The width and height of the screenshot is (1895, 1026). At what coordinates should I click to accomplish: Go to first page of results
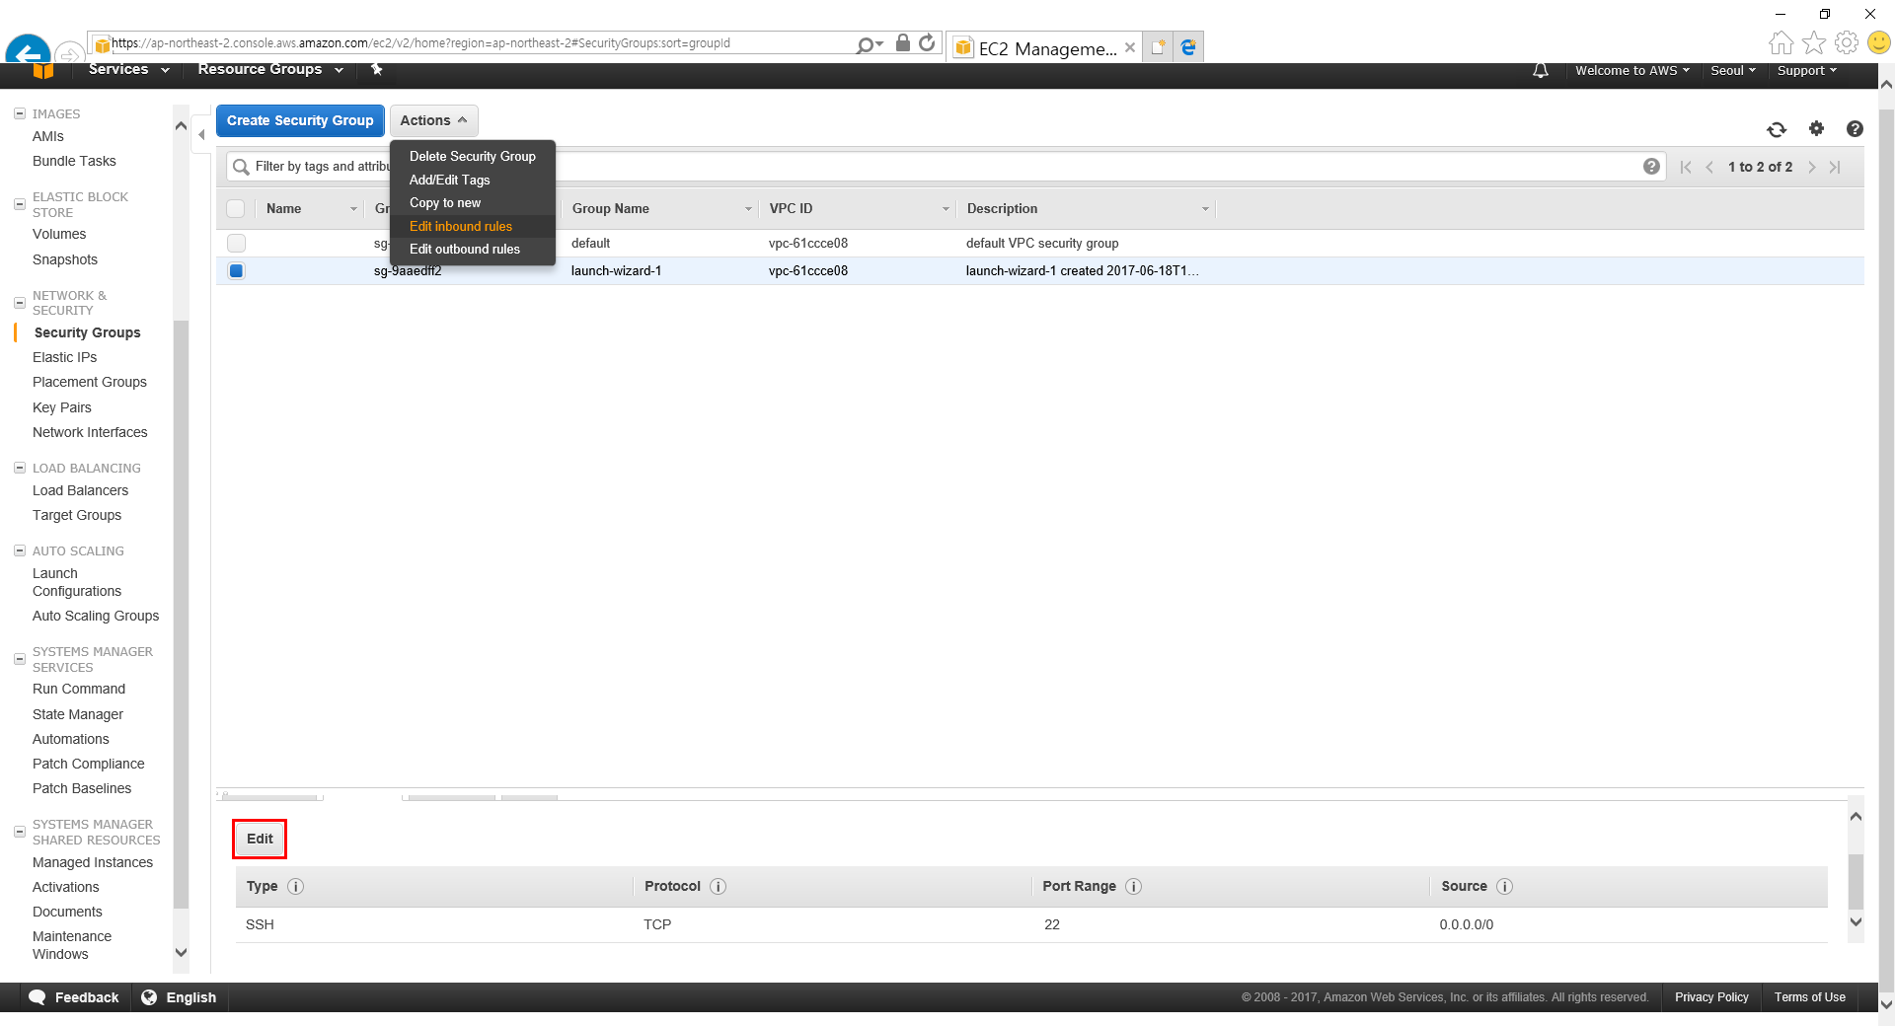(1686, 167)
